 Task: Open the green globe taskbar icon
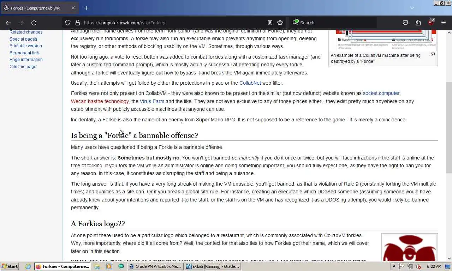[121, 266]
